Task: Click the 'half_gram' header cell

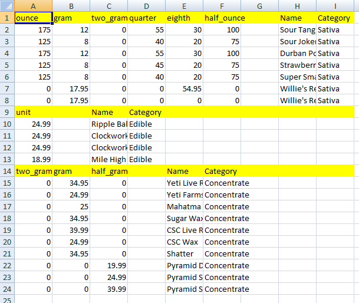Action: click(x=109, y=171)
